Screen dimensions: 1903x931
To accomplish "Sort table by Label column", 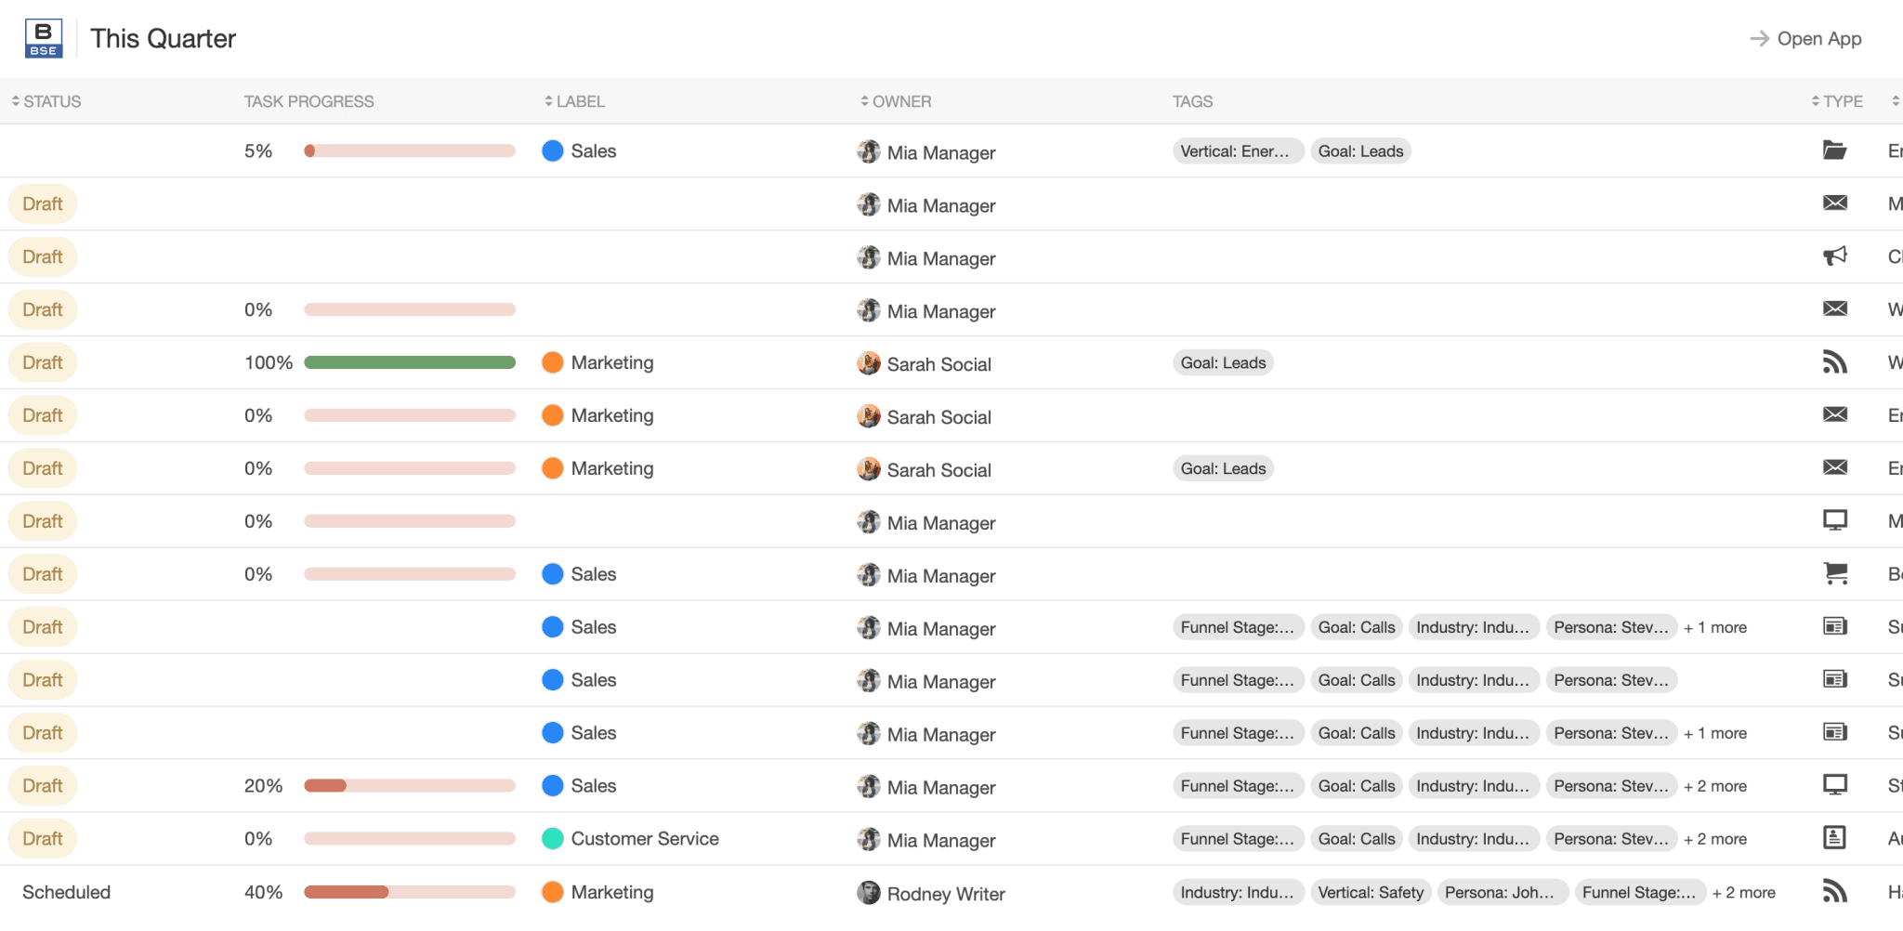I will coord(575,101).
